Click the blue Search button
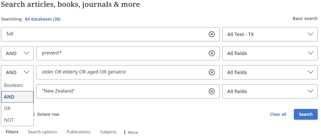 (305, 114)
